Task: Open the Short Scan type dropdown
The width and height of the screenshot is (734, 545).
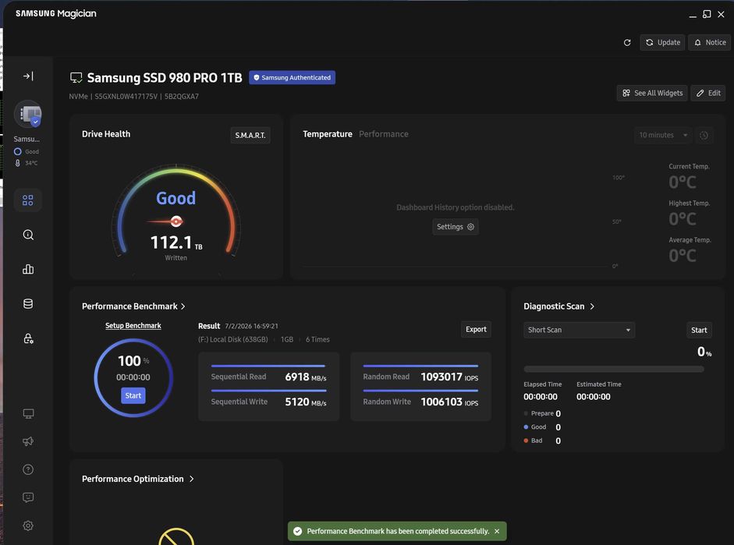Action: [x=579, y=330]
